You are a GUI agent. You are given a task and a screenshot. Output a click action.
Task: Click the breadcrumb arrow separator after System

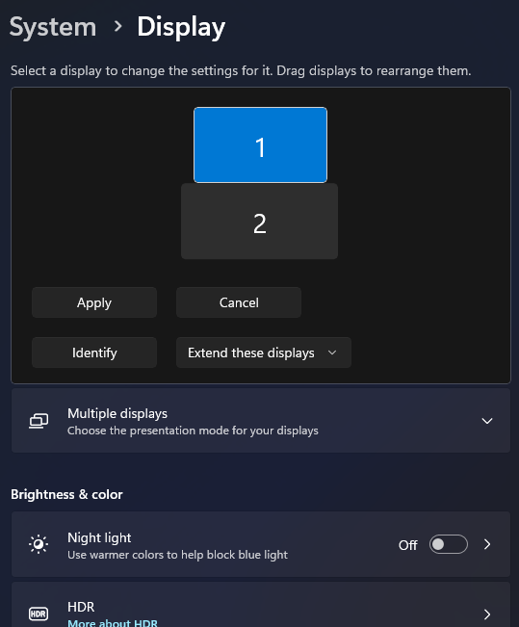click(117, 27)
